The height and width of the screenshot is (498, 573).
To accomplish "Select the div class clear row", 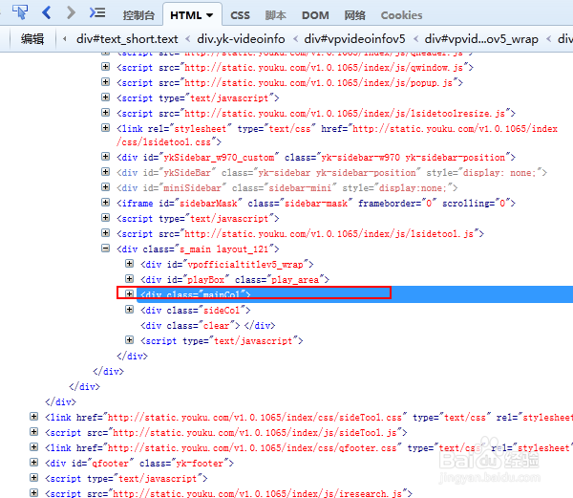I will point(208,326).
